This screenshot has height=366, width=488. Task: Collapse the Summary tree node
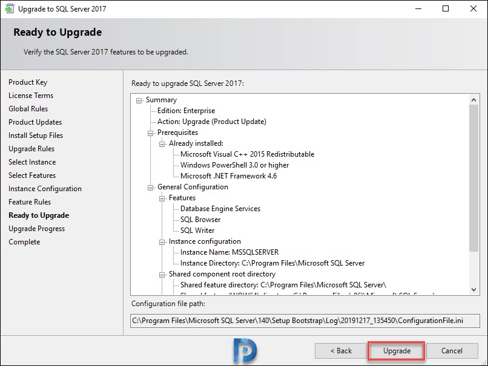139,100
